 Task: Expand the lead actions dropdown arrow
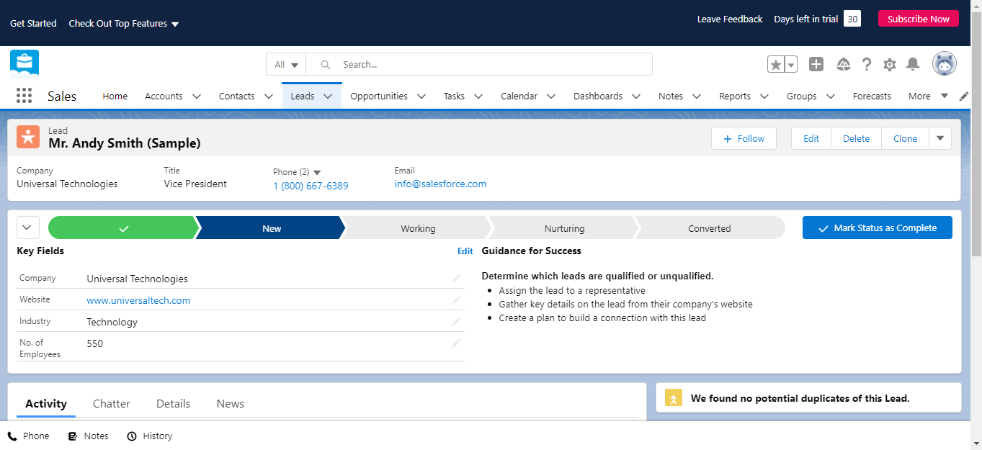pos(939,139)
